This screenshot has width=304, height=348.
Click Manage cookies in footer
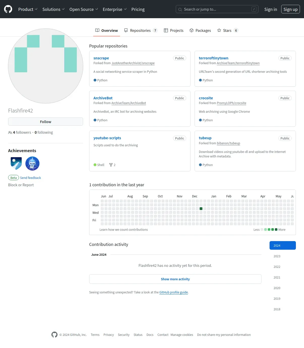182,335
